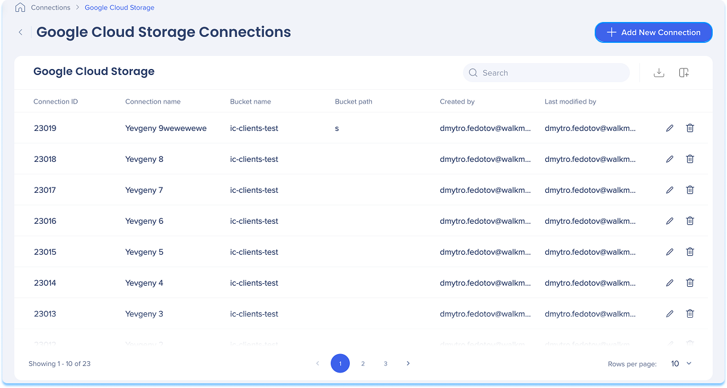
Task: Click the Add New Connection button
Action: (654, 32)
